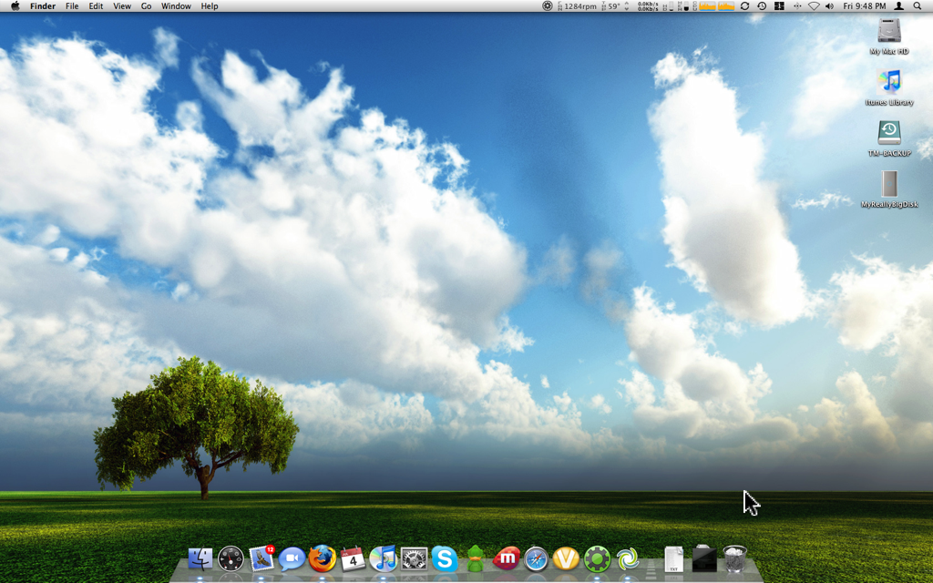Screen dimensions: 933x583
Task: Open iCal calendar in the Dock
Action: [x=353, y=559]
